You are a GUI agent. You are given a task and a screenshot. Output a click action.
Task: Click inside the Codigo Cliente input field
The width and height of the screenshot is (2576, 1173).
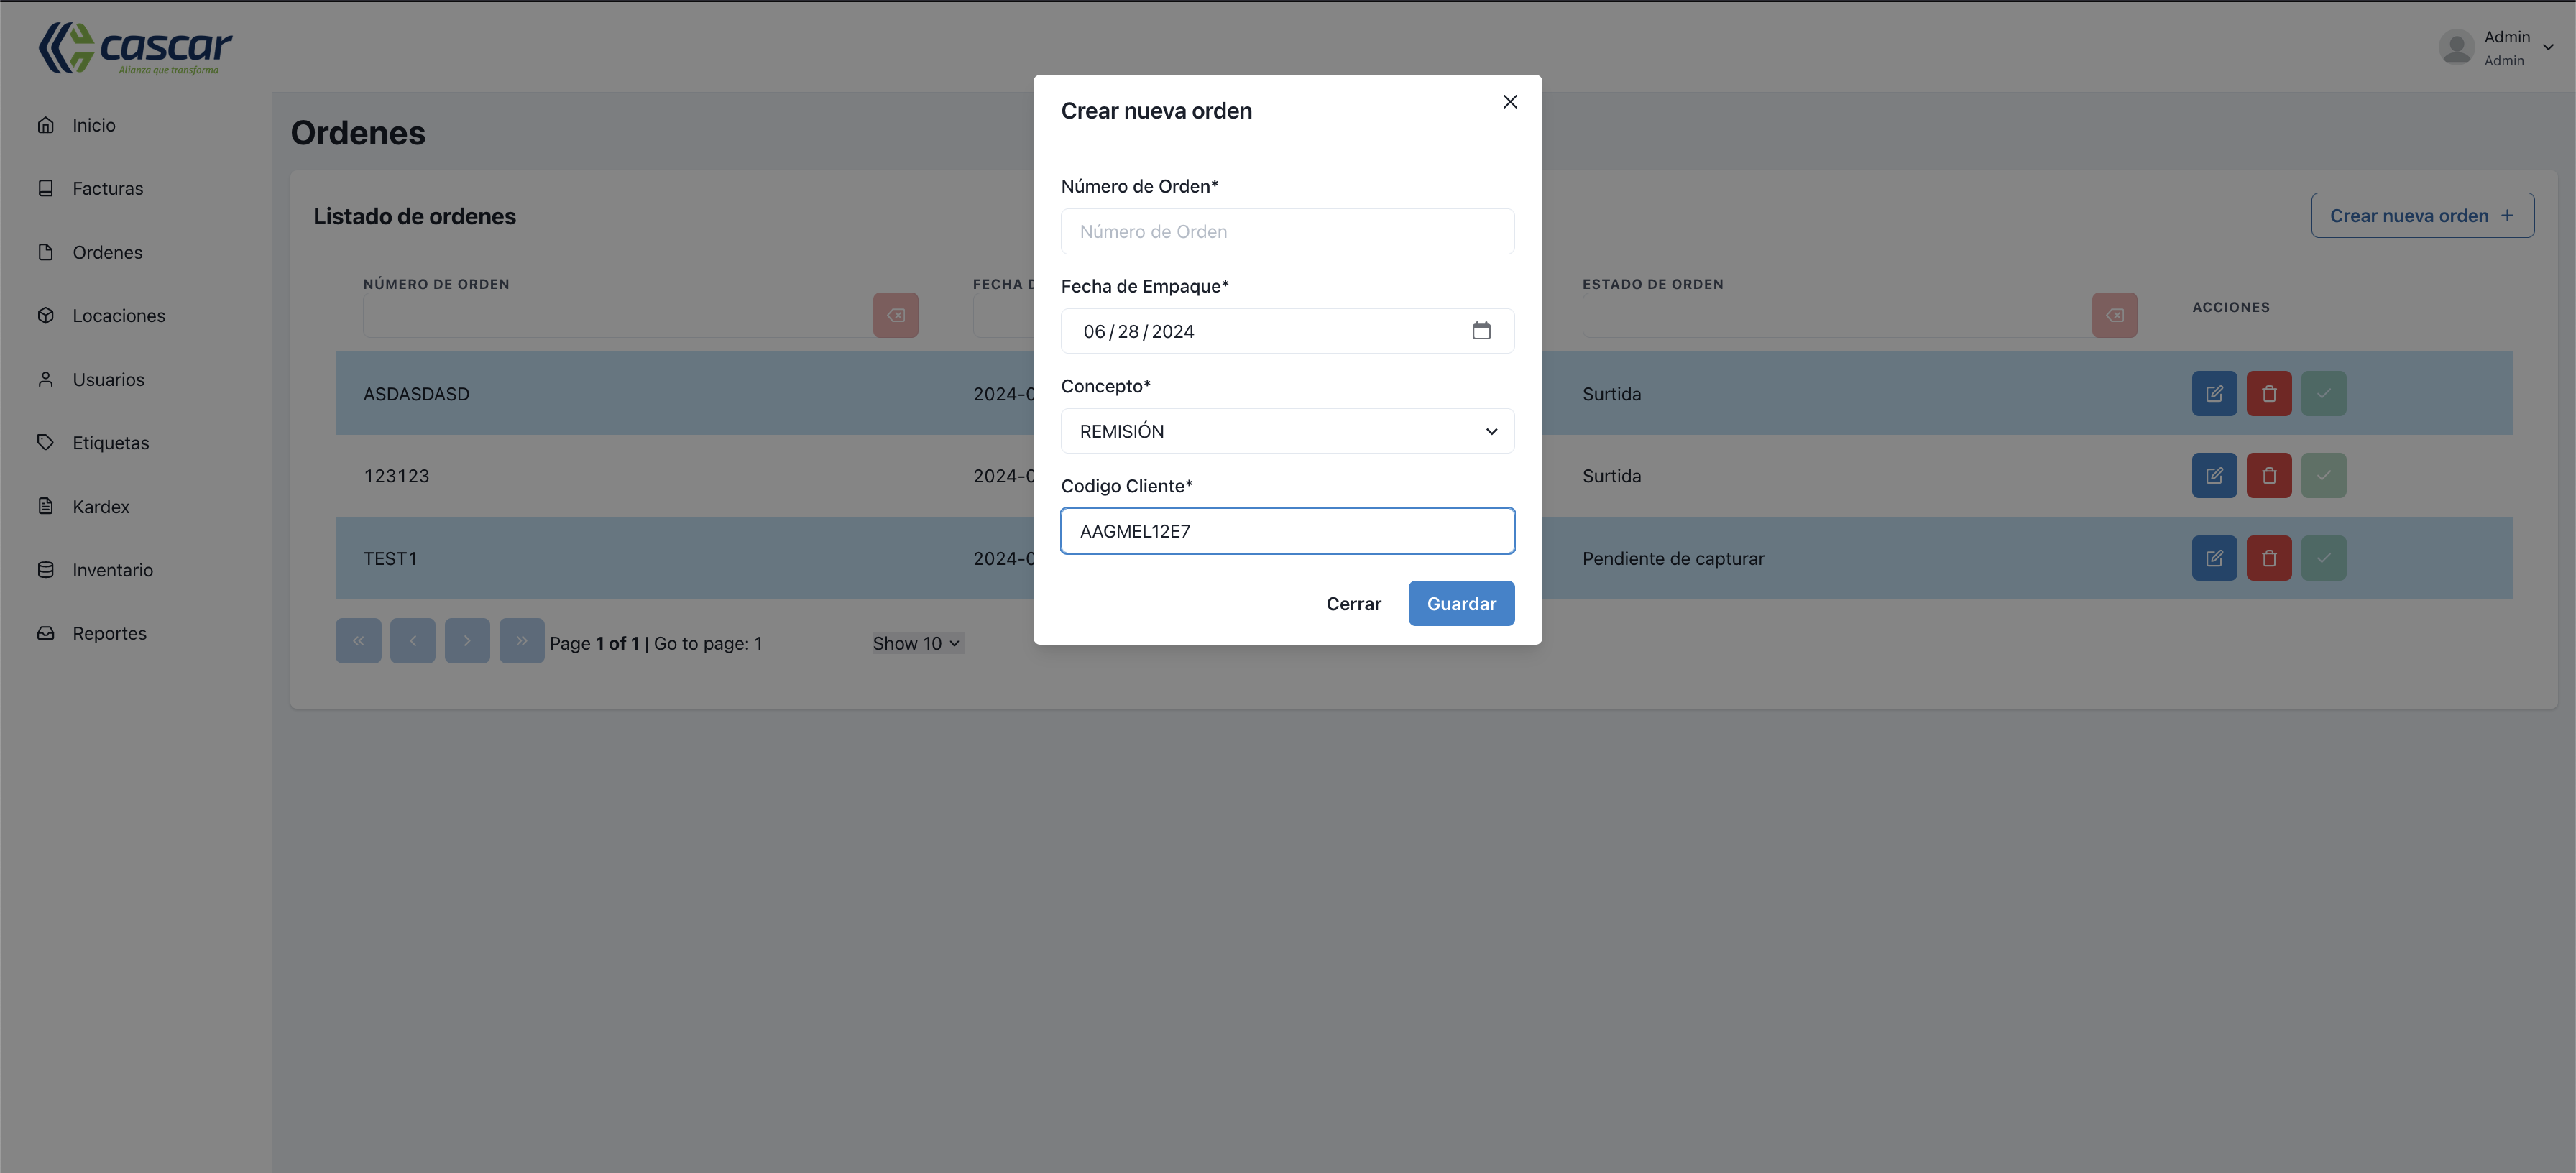[1287, 530]
